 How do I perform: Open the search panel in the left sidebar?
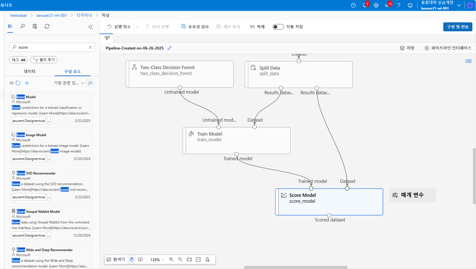(x=22, y=26)
